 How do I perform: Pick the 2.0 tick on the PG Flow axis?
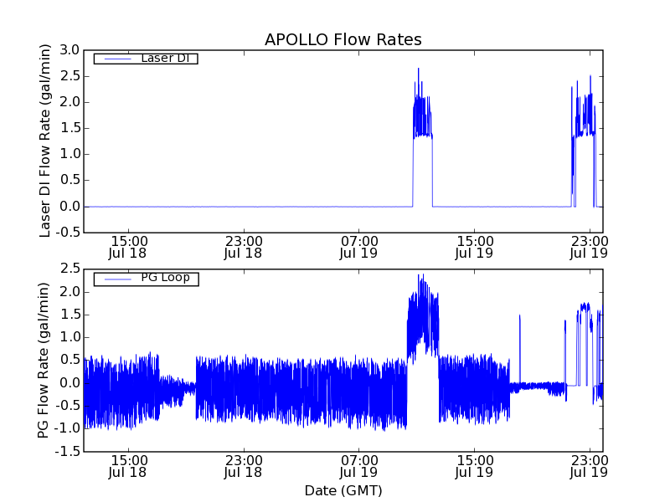pos(70,292)
